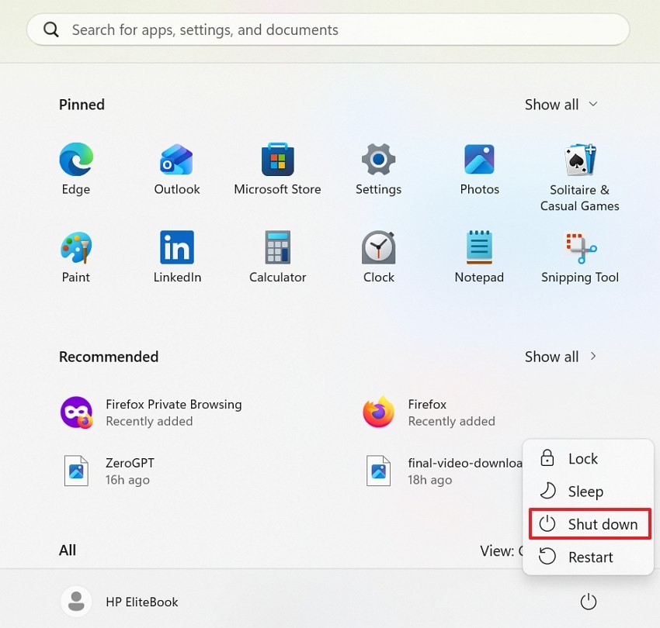Viewport: 660px width, 628px height.
Task: Open the HP EliteBook account options
Action: [x=120, y=602]
